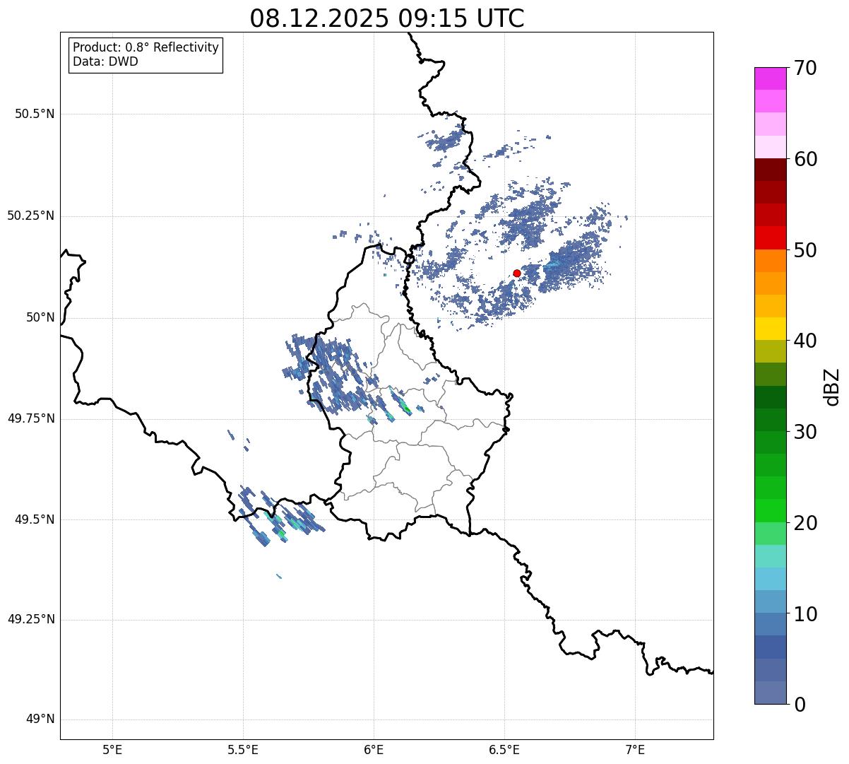This screenshot has height=764, width=849.
Task: Click the title "08.12.2025 09:15 UTC"
Action: 387,18
